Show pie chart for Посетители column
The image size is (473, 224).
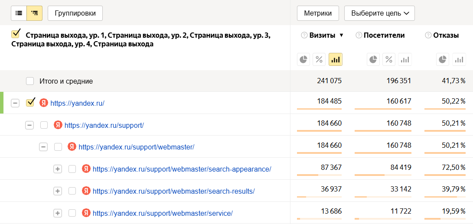[x=373, y=60]
